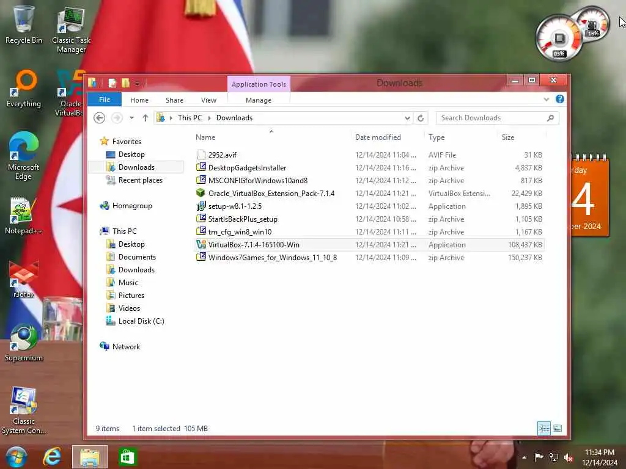This screenshot has height=469, width=626.
Task: Click the Forward navigation arrow
Action: (x=117, y=118)
